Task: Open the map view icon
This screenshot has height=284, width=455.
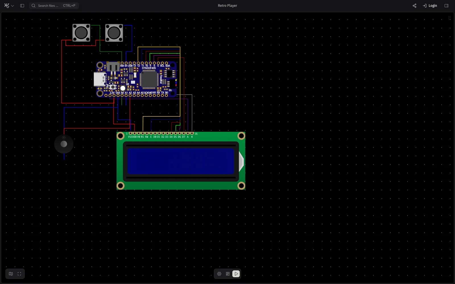Action: point(11,274)
